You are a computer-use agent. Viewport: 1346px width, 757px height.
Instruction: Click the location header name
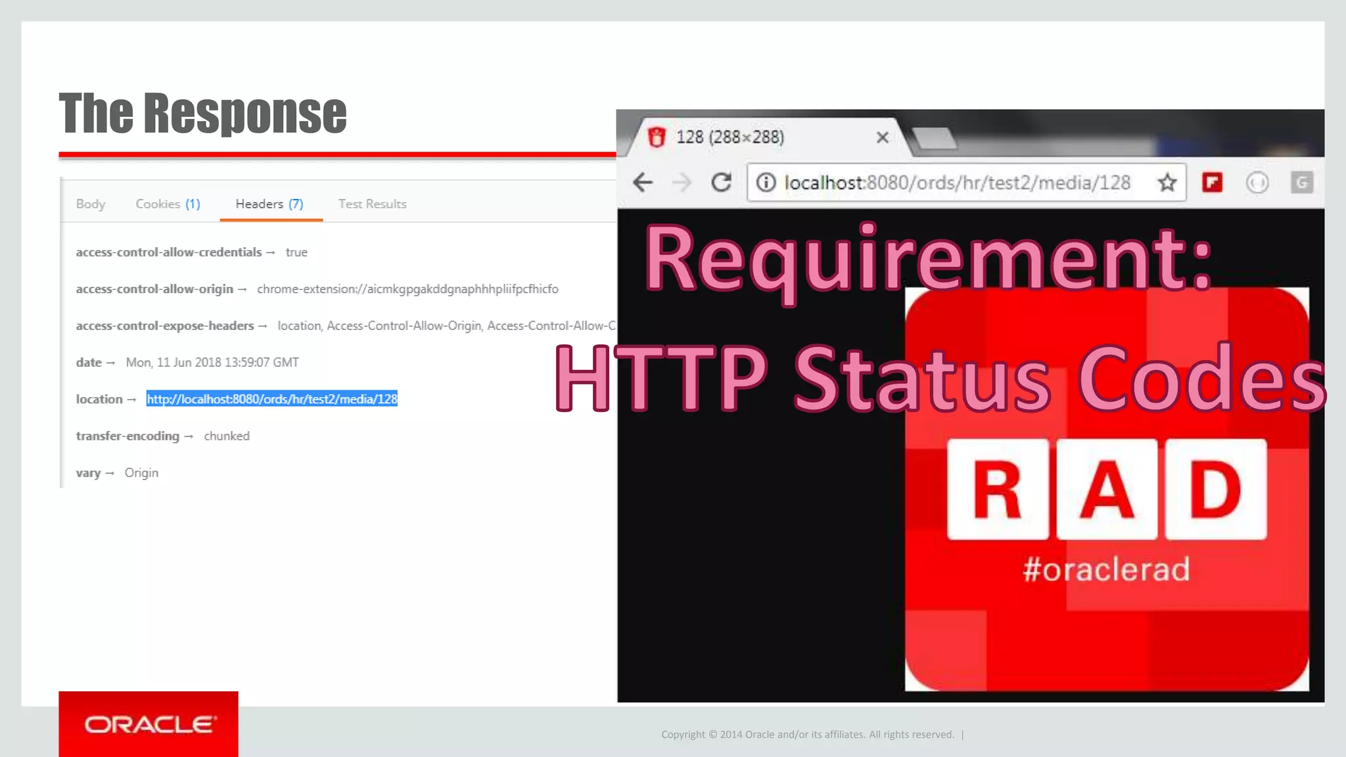point(99,400)
